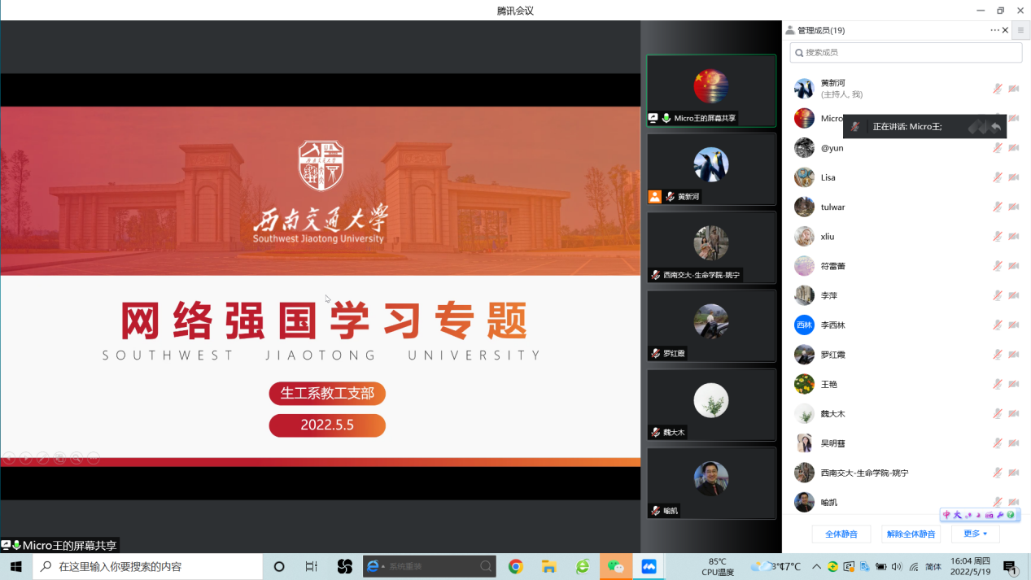Expand the 更多 dropdown below the member list
Screen dimensions: 1031x580
click(x=975, y=534)
